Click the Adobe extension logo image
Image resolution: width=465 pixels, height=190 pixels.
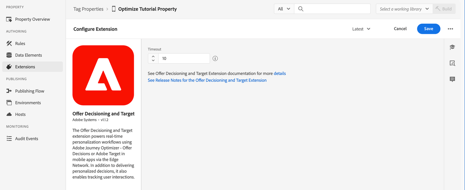[103, 75]
